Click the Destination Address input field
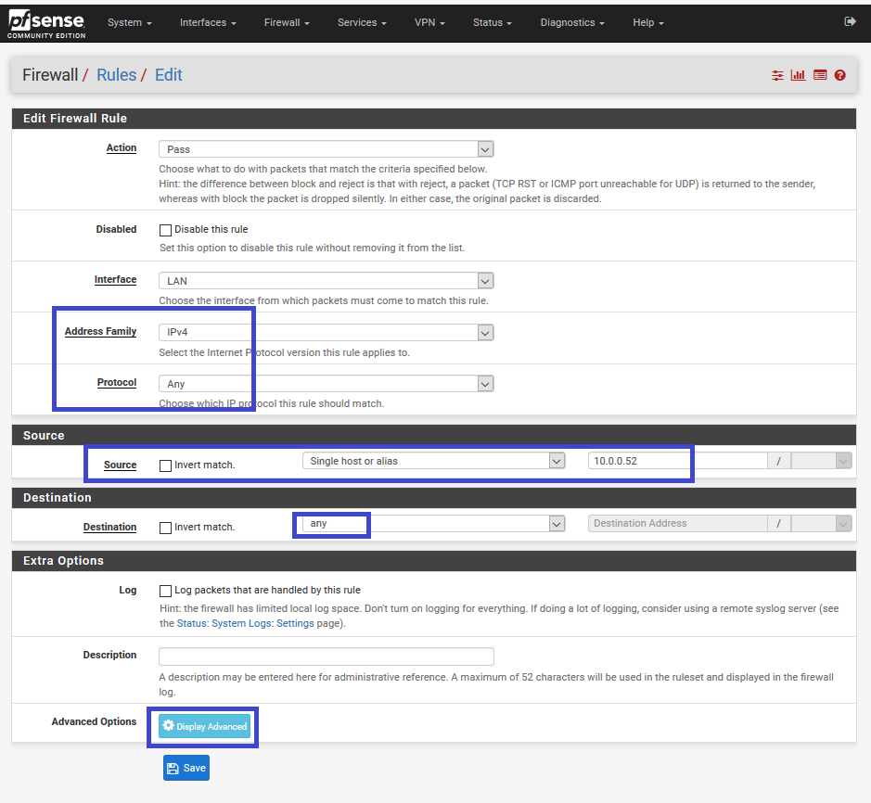871x803 pixels. coord(678,523)
